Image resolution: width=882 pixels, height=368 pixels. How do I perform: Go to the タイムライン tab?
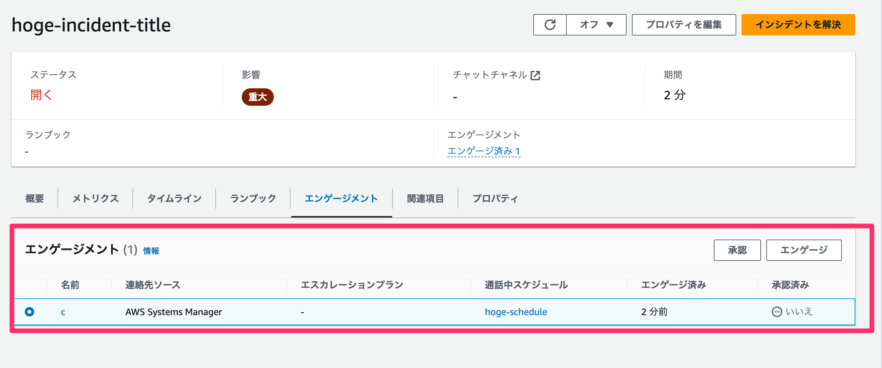click(x=174, y=198)
